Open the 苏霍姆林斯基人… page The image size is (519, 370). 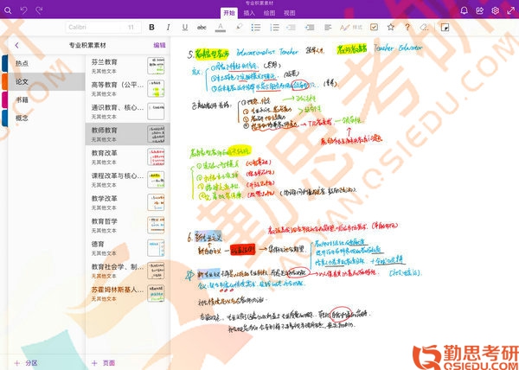[x=128, y=293]
